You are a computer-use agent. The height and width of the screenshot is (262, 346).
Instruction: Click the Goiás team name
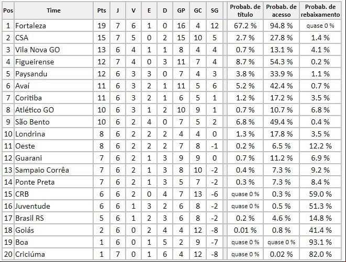tap(25, 230)
